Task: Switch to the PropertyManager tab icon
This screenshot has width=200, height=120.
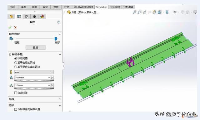Action: [19, 17]
